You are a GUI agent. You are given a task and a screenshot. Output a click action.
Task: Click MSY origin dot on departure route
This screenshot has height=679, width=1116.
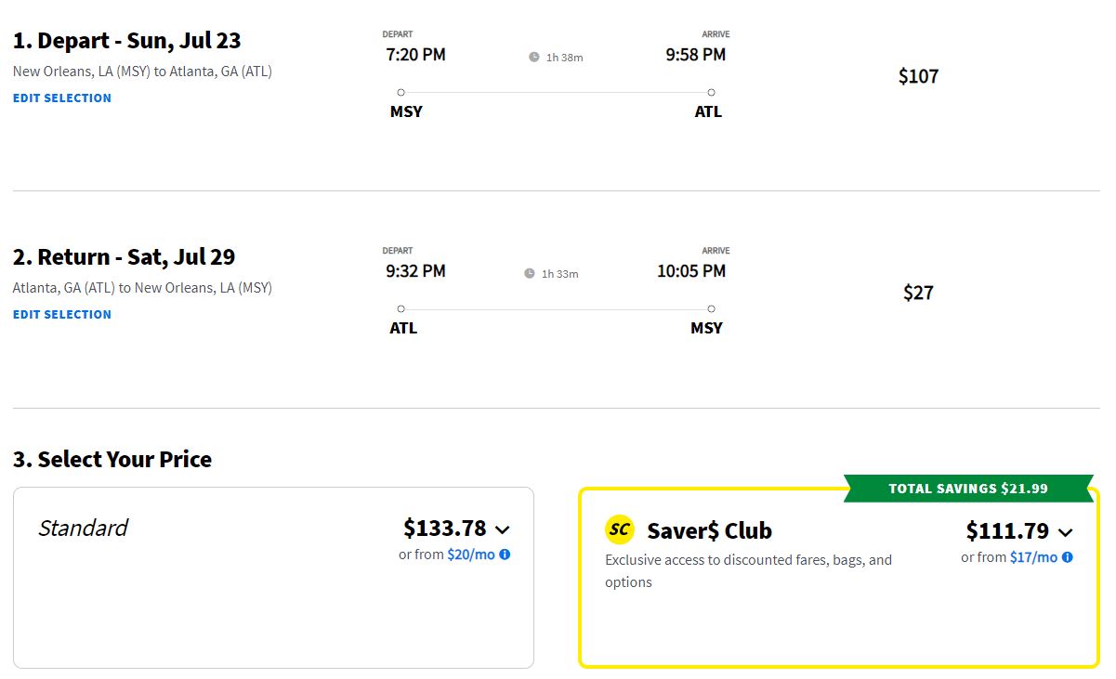point(400,92)
